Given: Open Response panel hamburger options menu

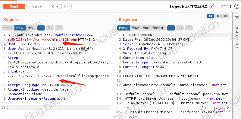Looking at the screenshot, I should (189, 28).
